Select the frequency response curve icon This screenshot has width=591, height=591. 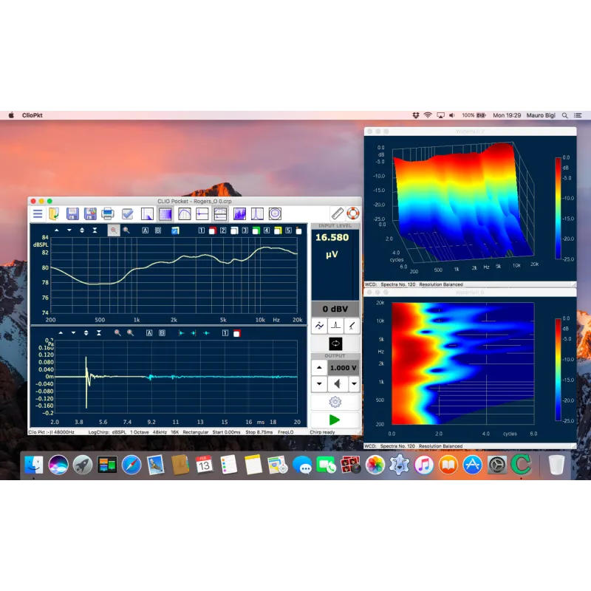184,214
